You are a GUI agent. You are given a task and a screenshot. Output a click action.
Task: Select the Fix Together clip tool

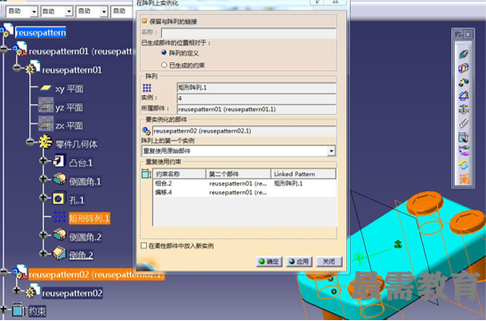tap(464, 123)
